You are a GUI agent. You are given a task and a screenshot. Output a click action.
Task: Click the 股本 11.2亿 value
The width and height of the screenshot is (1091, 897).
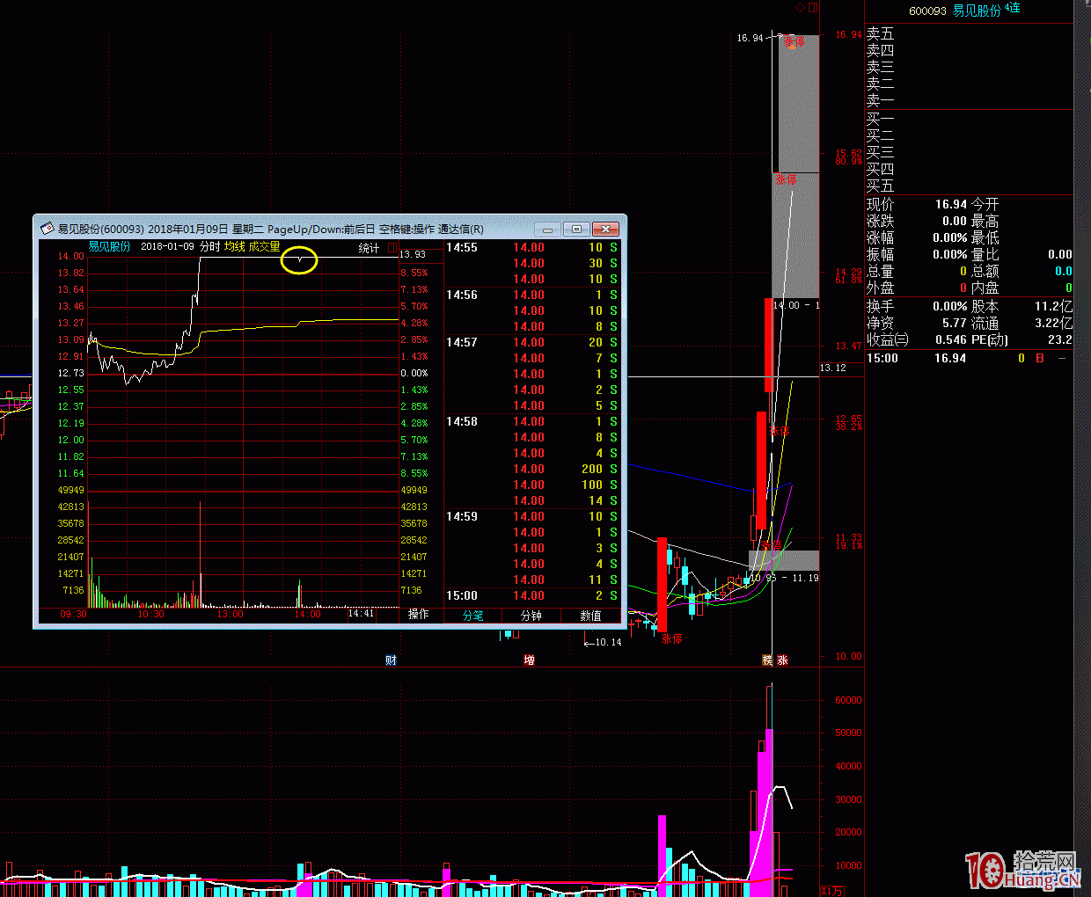pos(1054,306)
